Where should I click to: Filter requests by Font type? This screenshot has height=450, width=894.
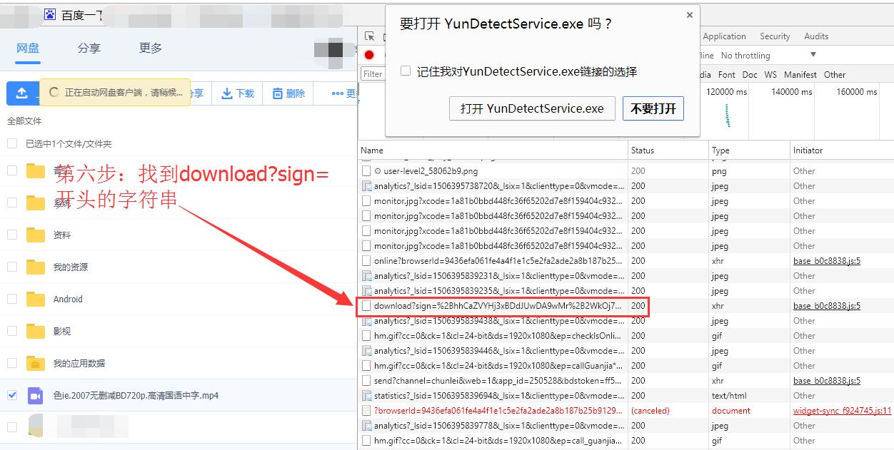(x=727, y=74)
